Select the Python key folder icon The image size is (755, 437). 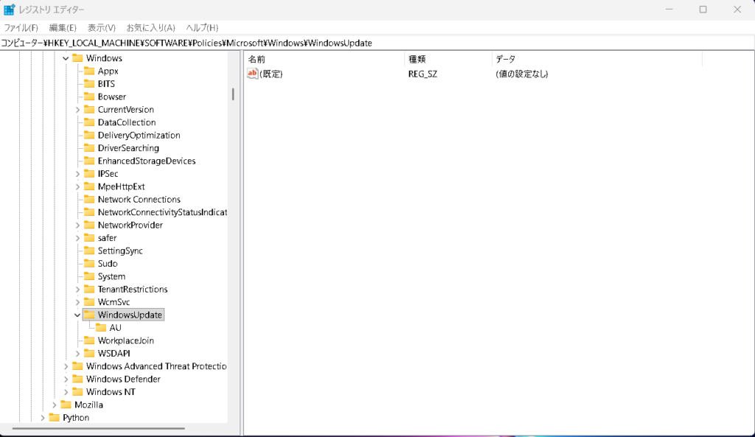point(55,418)
